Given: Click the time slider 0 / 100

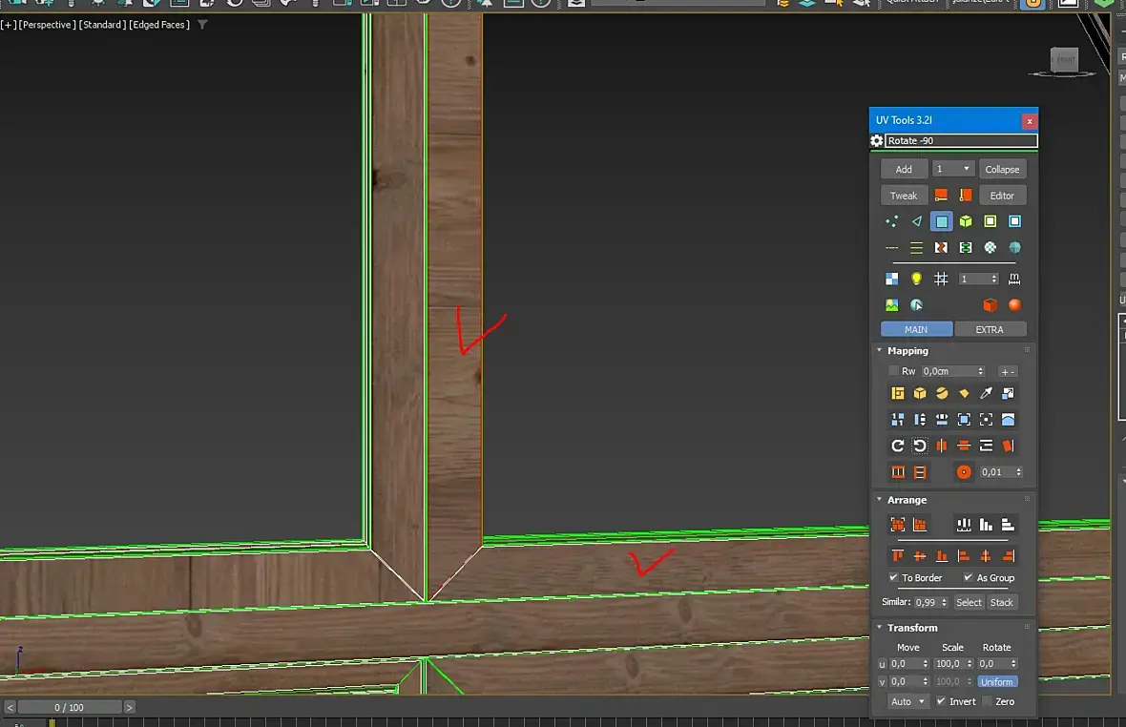Looking at the screenshot, I should tap(69, 708).
